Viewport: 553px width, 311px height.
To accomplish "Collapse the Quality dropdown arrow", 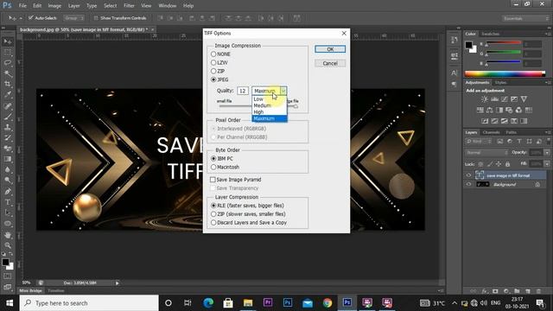I will (x=283, y=91).
